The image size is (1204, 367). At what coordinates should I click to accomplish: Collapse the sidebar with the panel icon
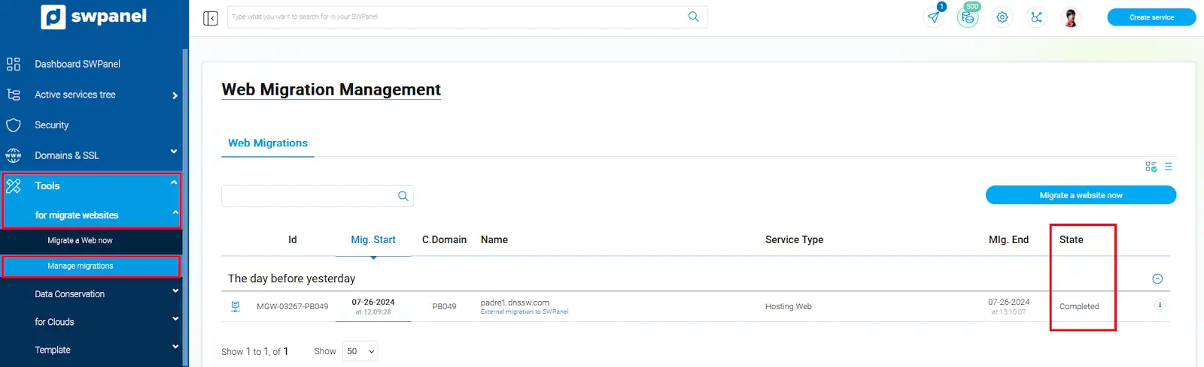point(211,18)
